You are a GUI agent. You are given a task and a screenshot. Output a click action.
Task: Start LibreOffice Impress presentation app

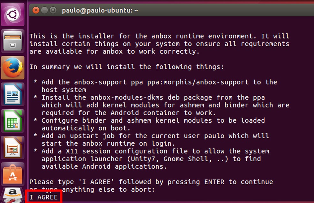tap(12, 147)
